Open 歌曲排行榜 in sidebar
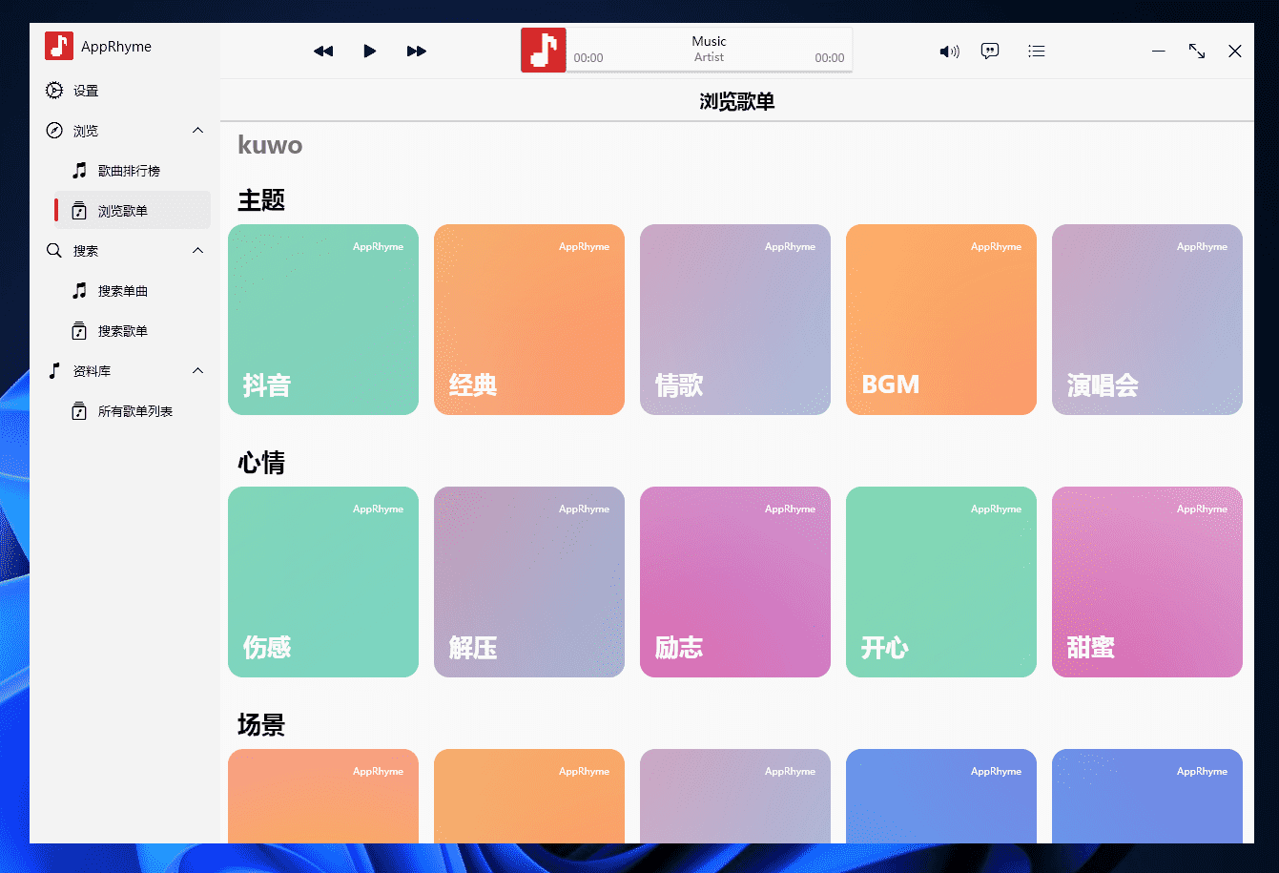The image size is (1279, 873). click(133, 171)
